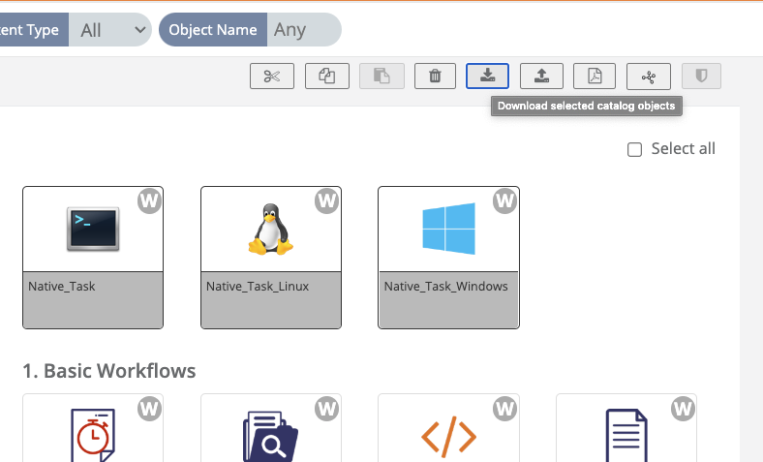Click the W badge on Native_Task_Linux

click(326, 200)
